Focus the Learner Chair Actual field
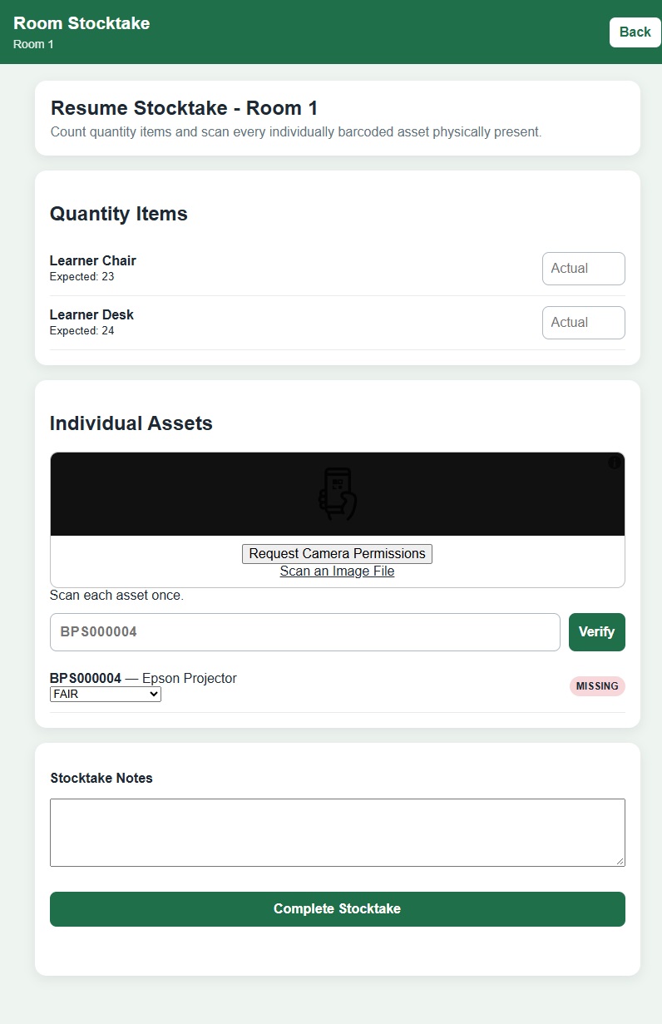Screen dimensions: 662x1024 [x=583, y=269]
